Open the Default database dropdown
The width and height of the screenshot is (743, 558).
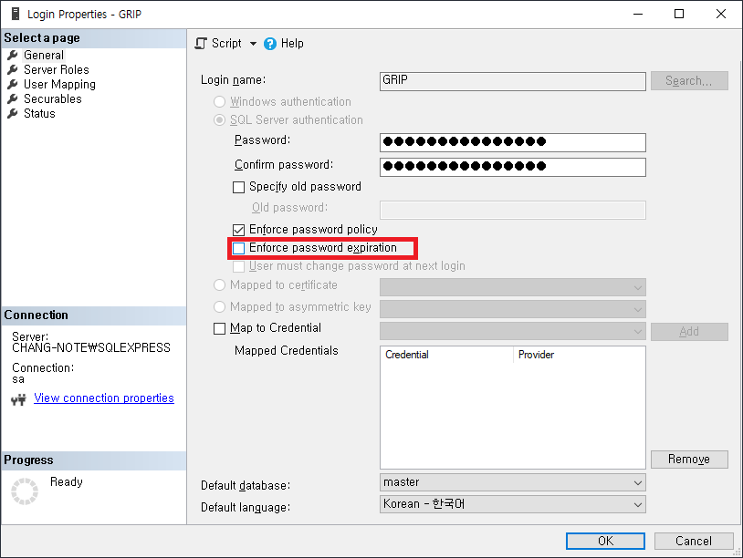pos(636,481)
